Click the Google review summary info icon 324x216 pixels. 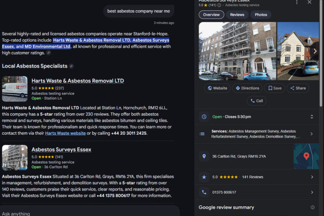[313, 207]
